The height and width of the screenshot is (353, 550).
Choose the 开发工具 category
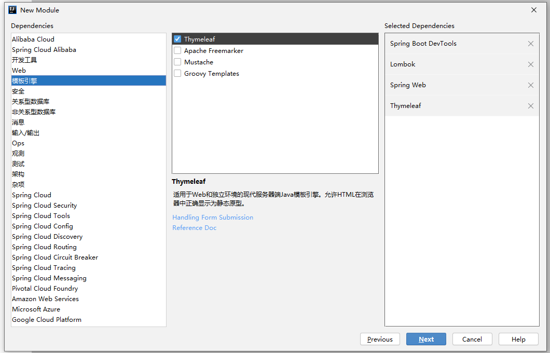(x=89, y=60)
